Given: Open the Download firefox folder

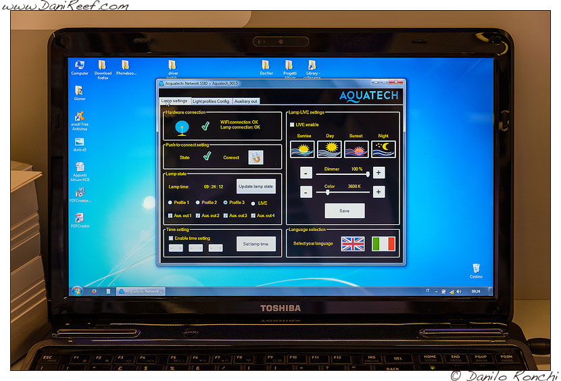Looking at the screenshot, I should coord(103,70).
